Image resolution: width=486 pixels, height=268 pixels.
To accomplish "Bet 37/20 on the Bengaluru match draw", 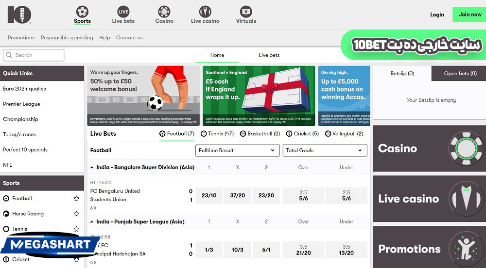I will (x=238, y=195).
